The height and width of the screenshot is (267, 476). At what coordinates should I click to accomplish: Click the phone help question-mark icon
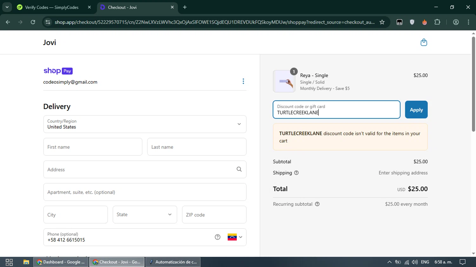point(217,237)
